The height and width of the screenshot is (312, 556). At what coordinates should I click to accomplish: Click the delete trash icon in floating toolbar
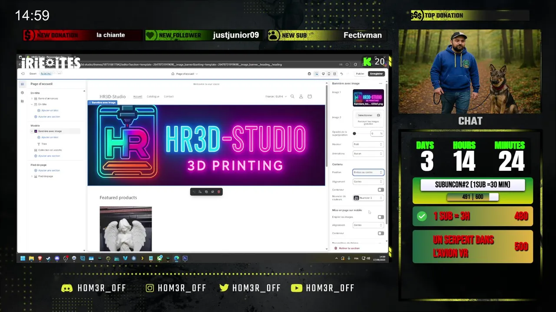pyautogui.click(x=219, y=192)
